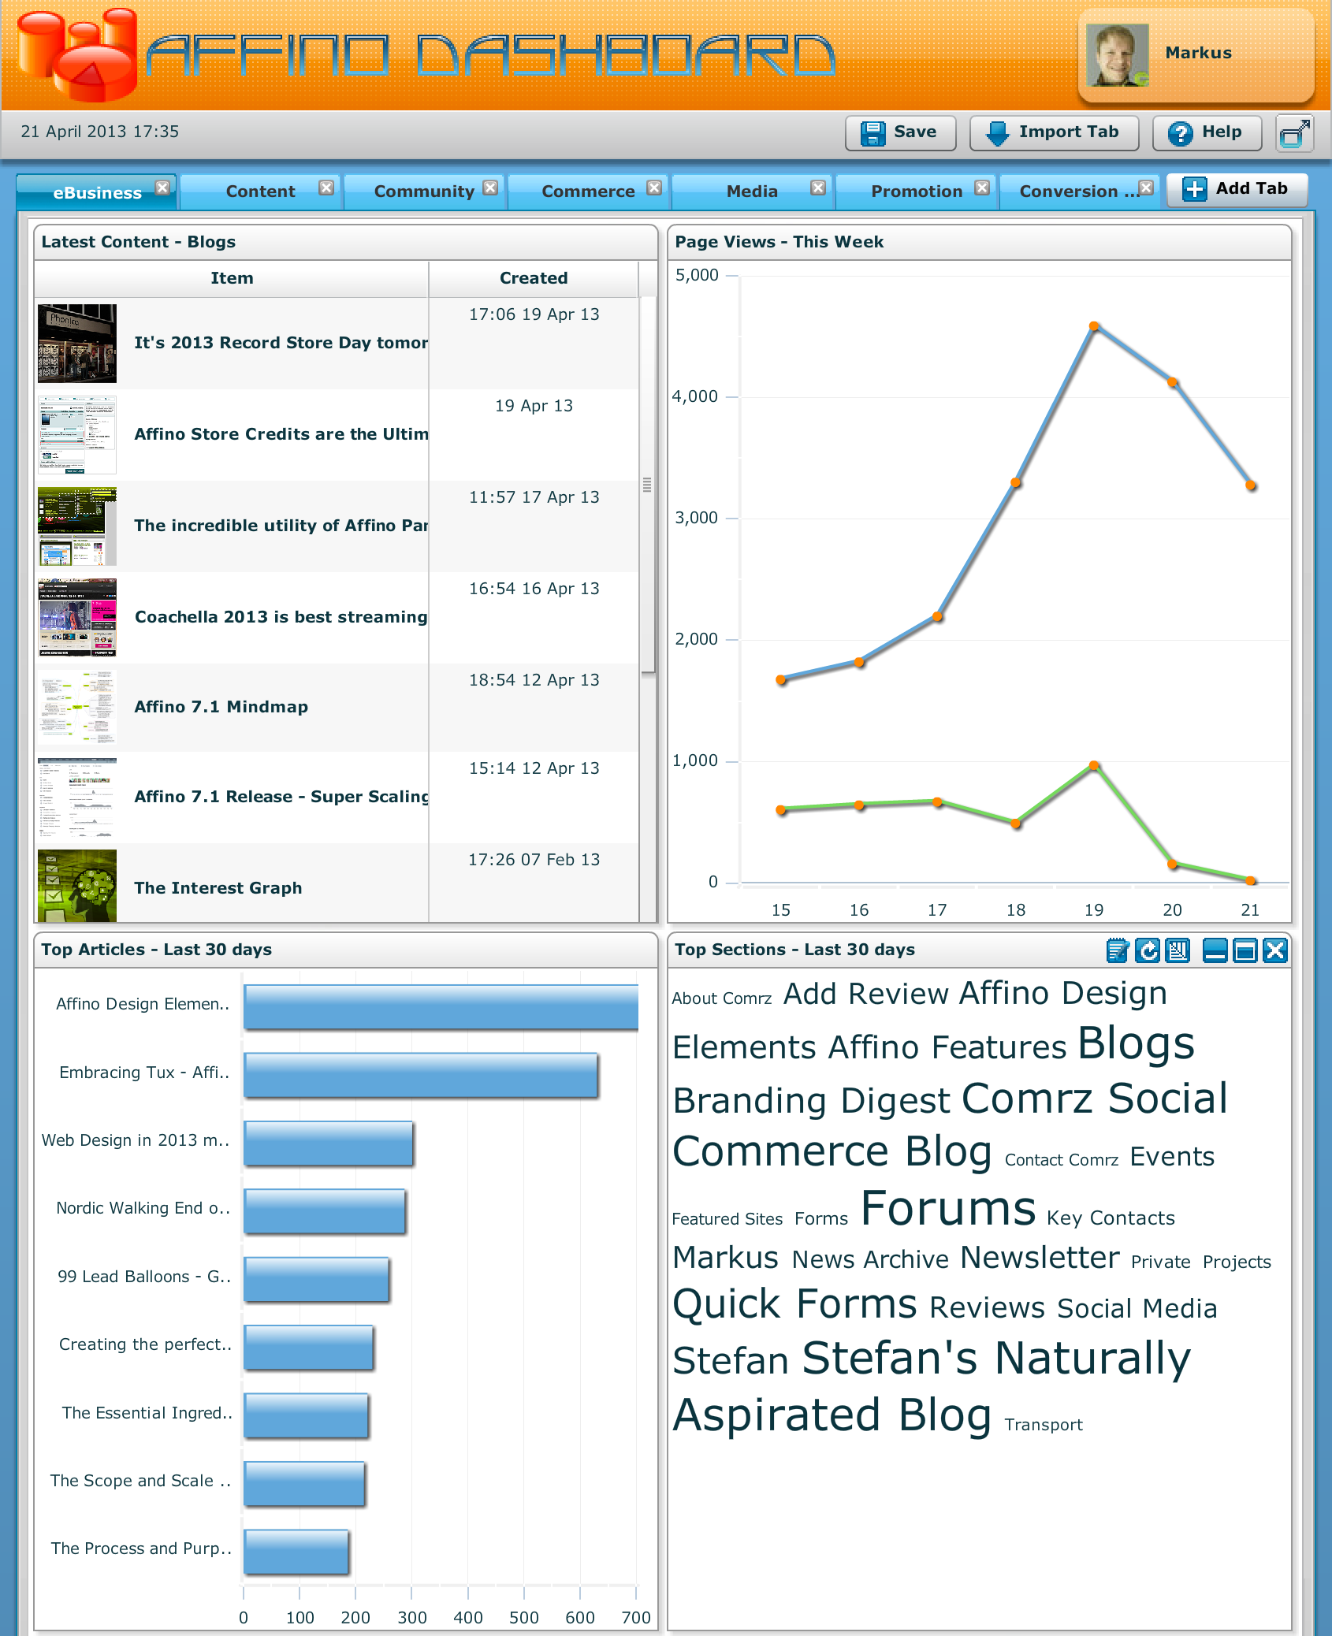The image size is (1332, 1636).
Task: Maximize the Top Sections widget
Action: tap(1245, 950)
